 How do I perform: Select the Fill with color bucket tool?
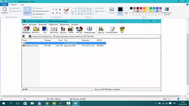point(56,9)
